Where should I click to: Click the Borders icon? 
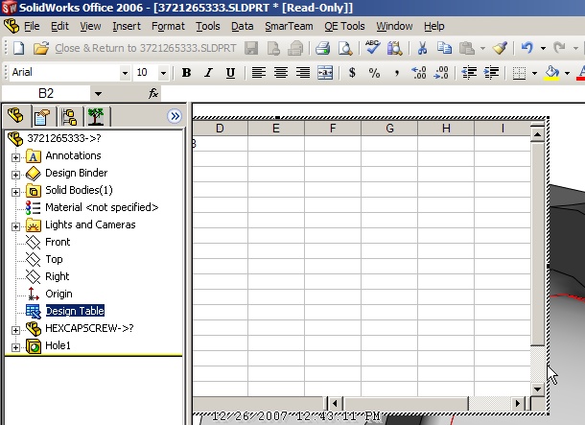coord(519,73)
